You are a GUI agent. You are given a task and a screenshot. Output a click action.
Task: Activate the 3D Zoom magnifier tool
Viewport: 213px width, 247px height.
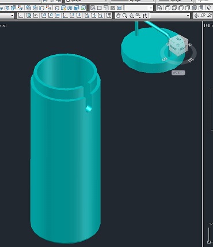tap(125, 16)
